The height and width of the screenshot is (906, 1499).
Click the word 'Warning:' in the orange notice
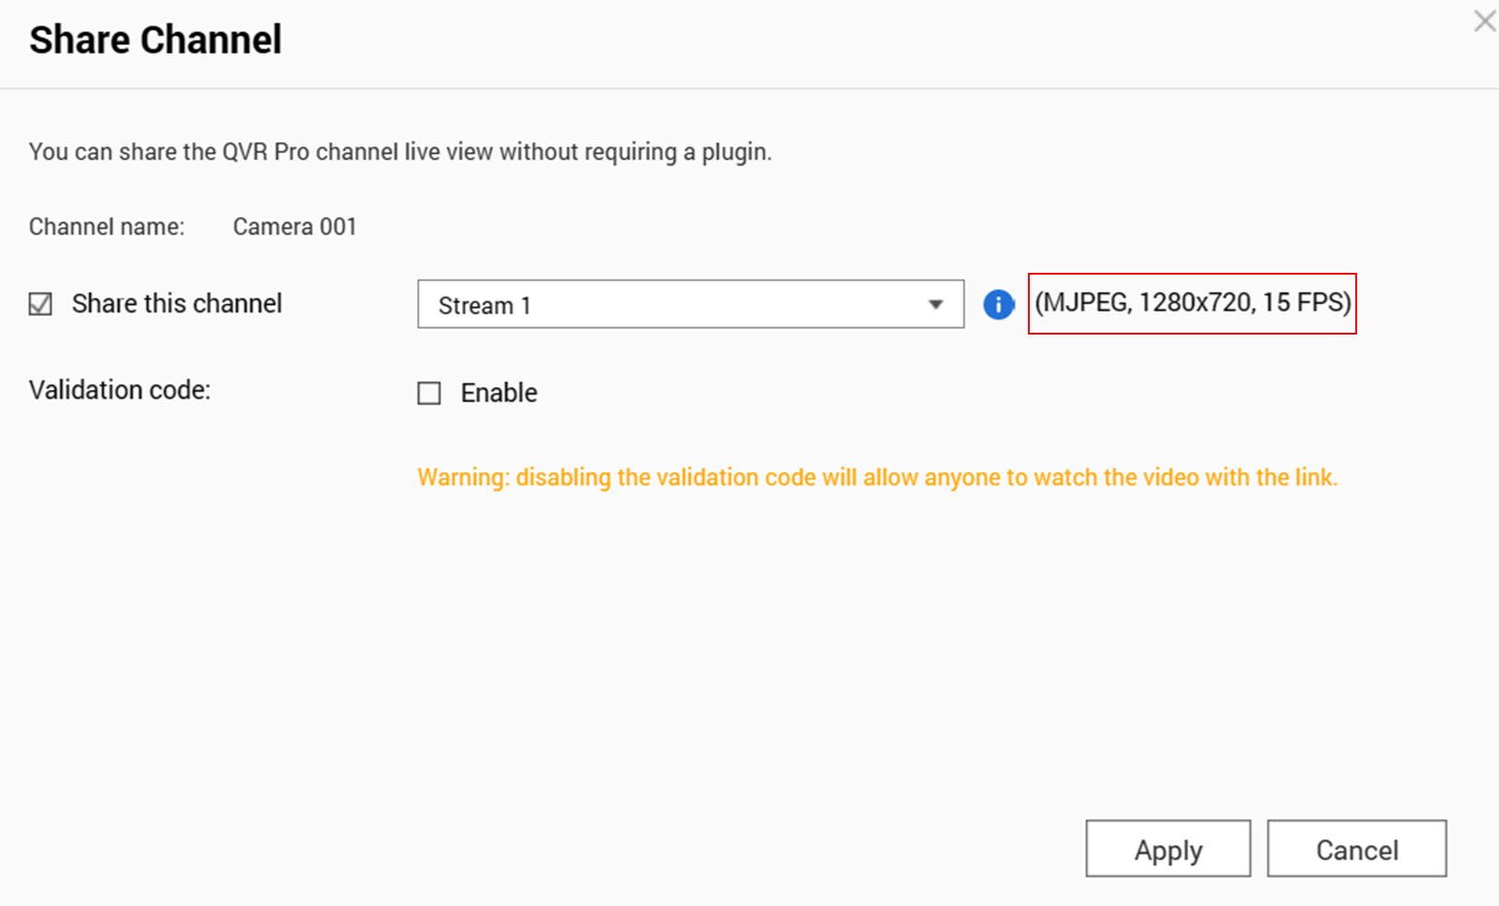(463, 477)
